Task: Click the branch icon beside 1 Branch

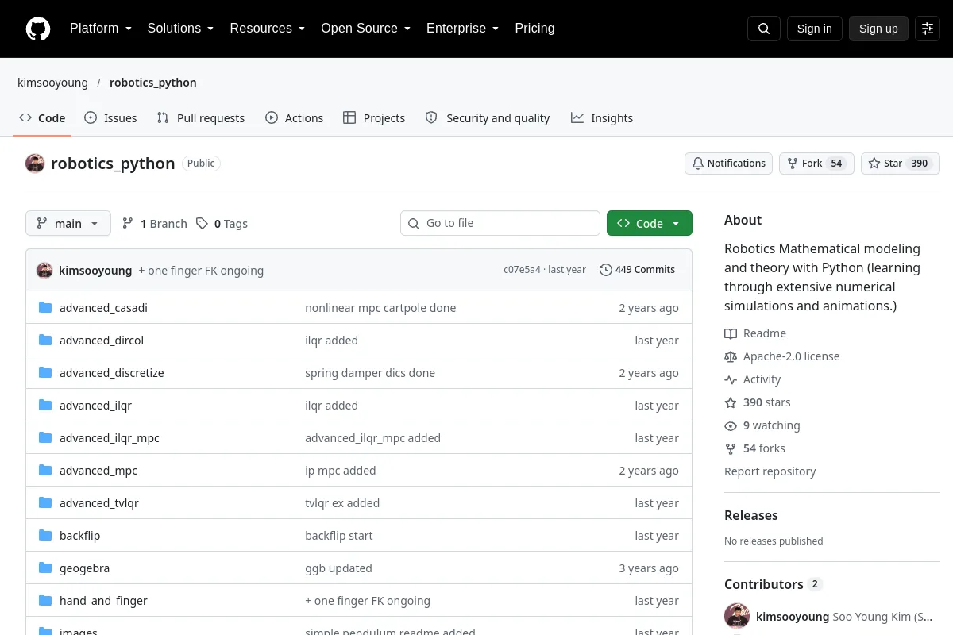Action: click(128, 224)
